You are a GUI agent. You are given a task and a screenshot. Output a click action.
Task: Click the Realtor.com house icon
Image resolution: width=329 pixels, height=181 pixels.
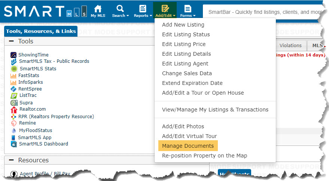tap(14, 110)
